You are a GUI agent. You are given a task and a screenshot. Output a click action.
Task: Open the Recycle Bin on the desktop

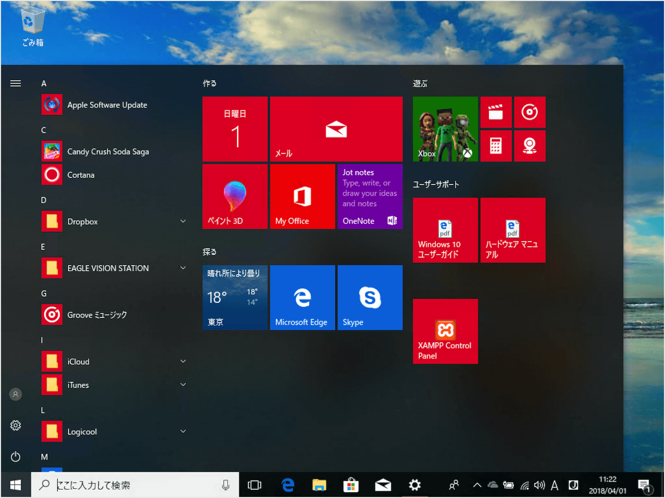click(33, 28)
